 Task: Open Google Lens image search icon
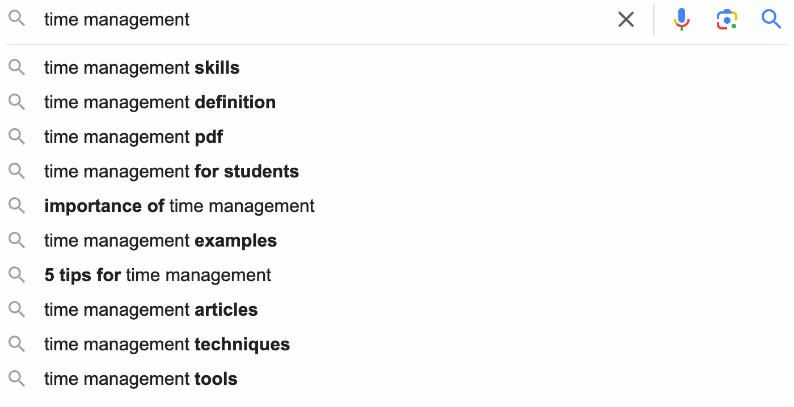click(x=727, y=20)
